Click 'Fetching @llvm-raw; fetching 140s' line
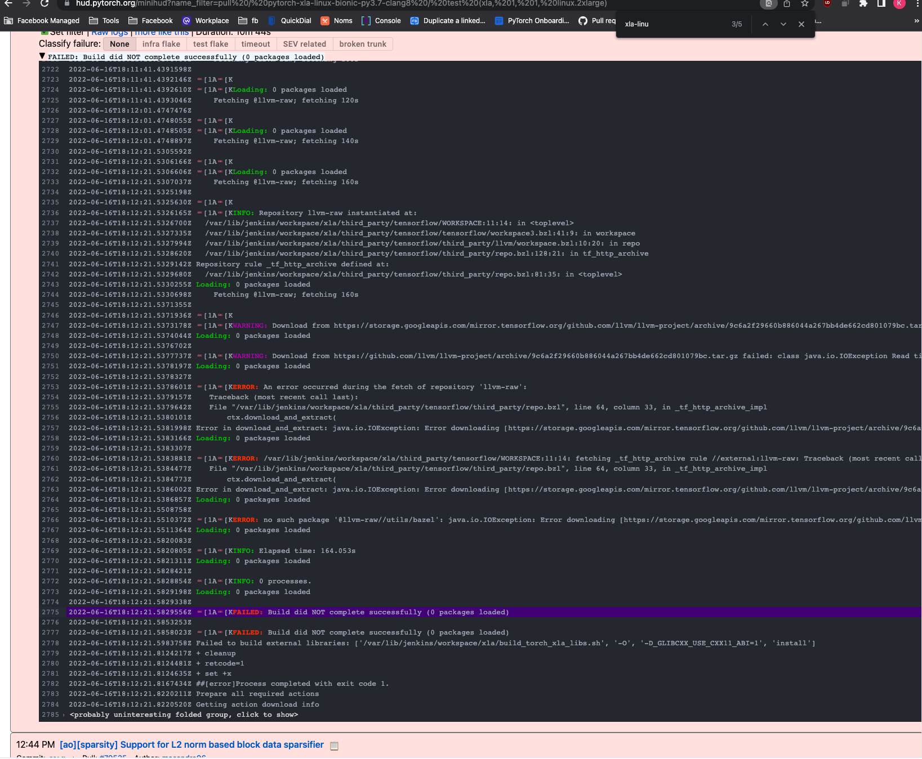 click(x=286, y=141)
